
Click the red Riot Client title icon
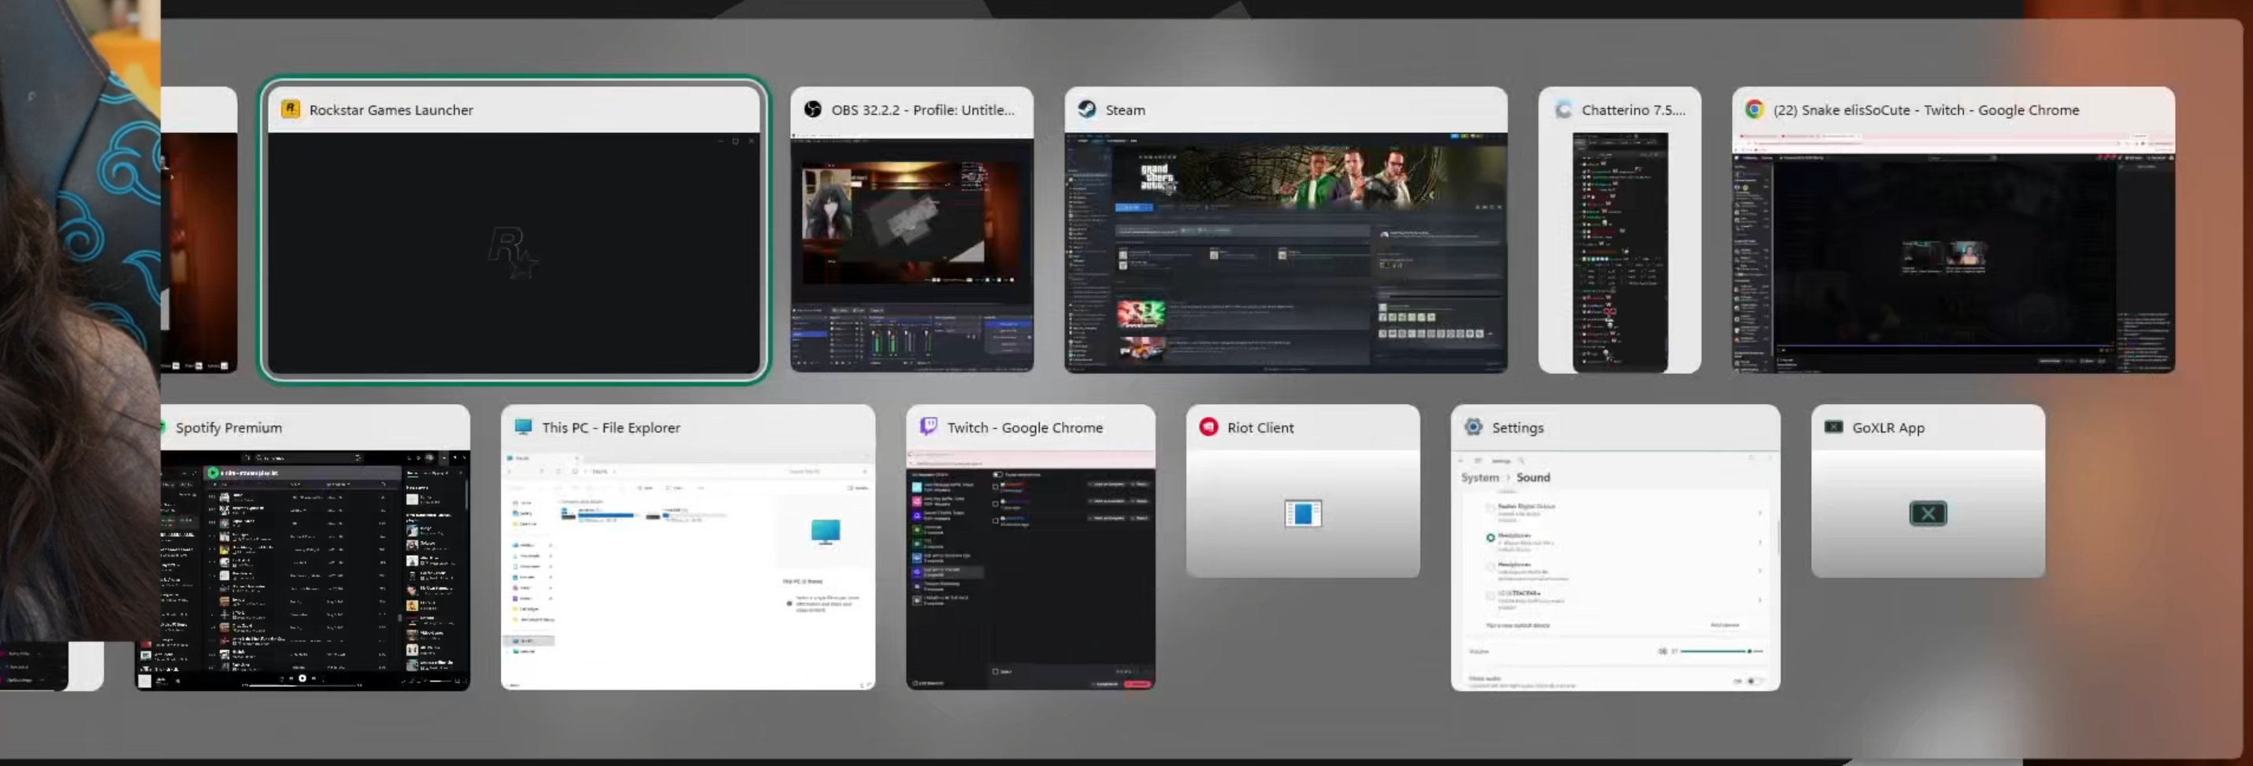[x=1208, y=427]
